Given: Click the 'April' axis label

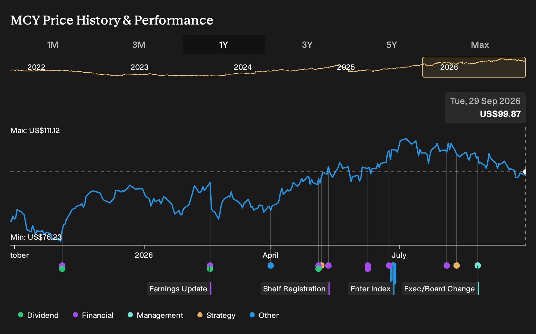Looking at the screenshot, I should [x=271, y=255].
